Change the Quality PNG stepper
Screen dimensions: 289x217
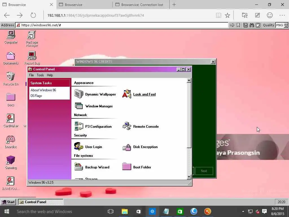pyautogui.click(x=286, y=25)
